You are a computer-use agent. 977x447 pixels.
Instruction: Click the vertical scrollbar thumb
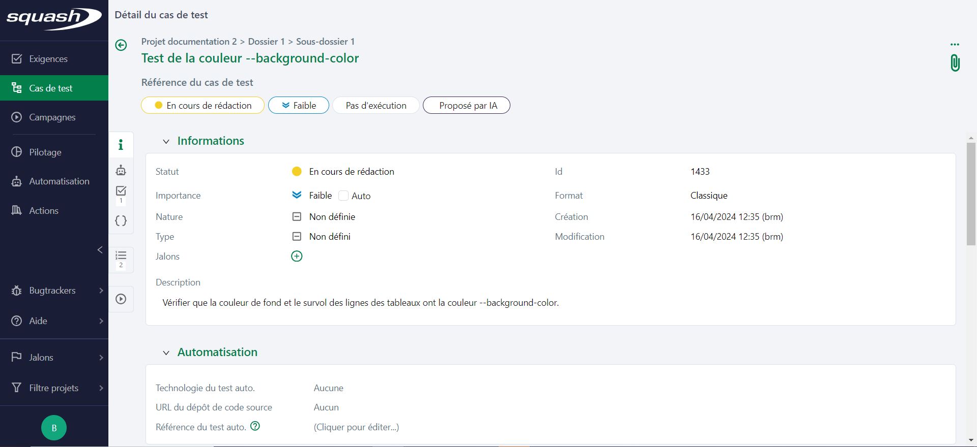971,193
